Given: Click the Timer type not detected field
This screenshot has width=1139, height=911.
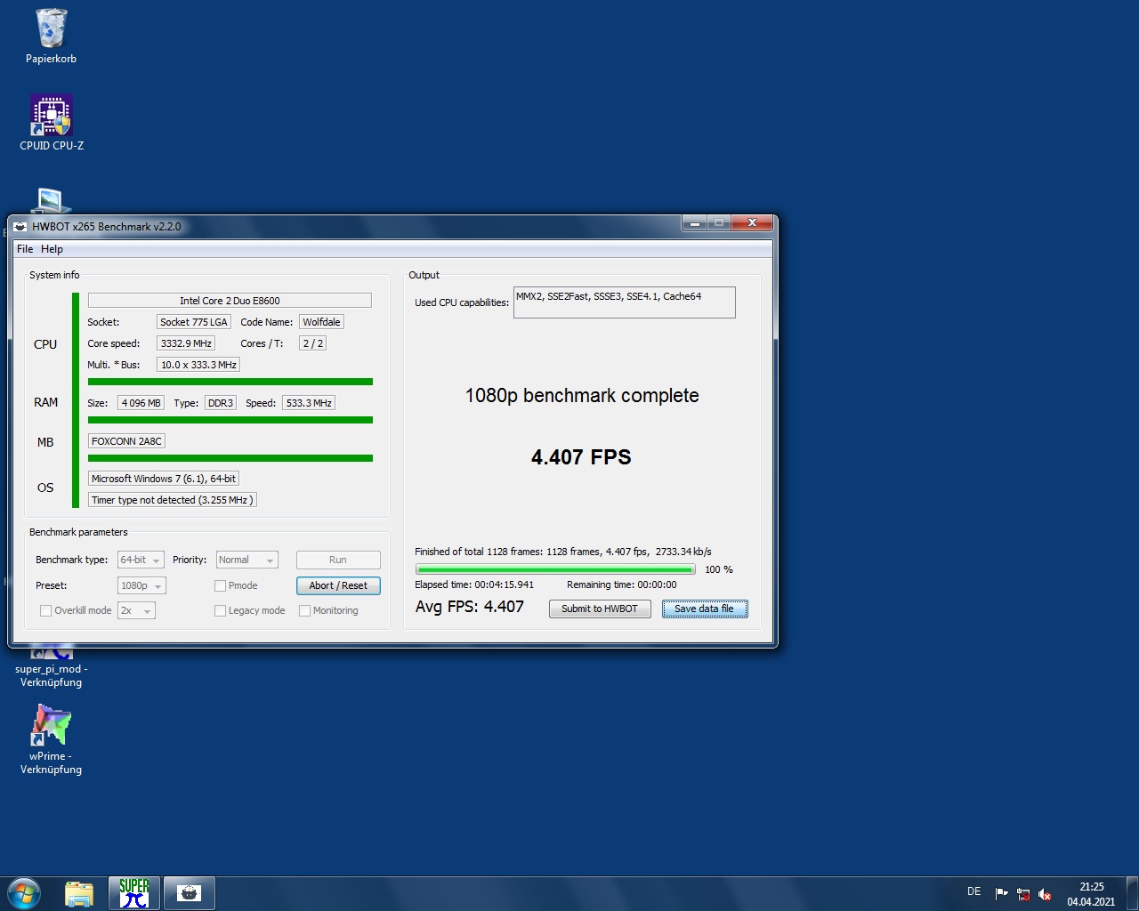Looking at the screenshot, I should coord(173,500).
